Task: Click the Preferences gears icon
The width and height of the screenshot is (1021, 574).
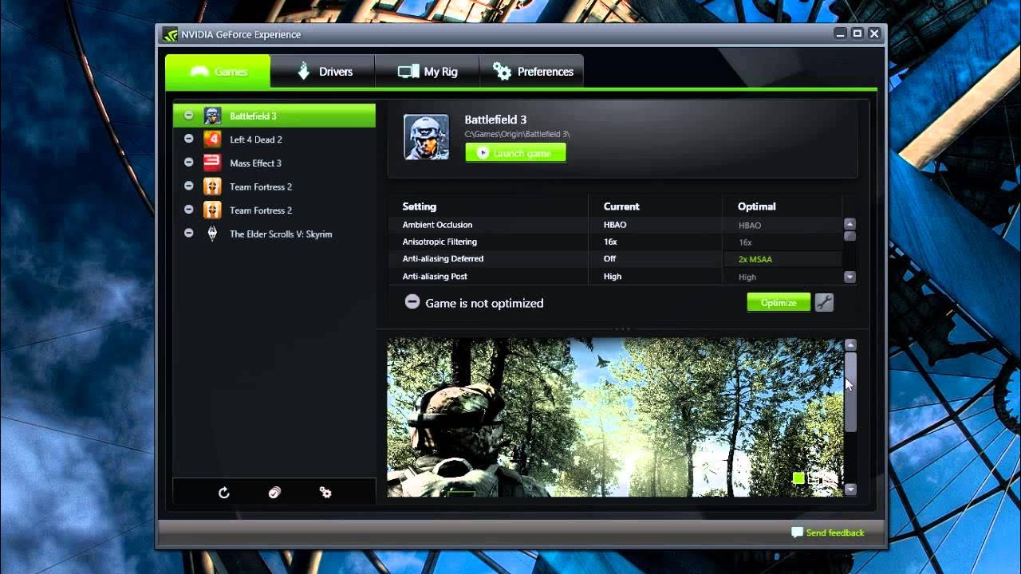Action: [502, 72]
